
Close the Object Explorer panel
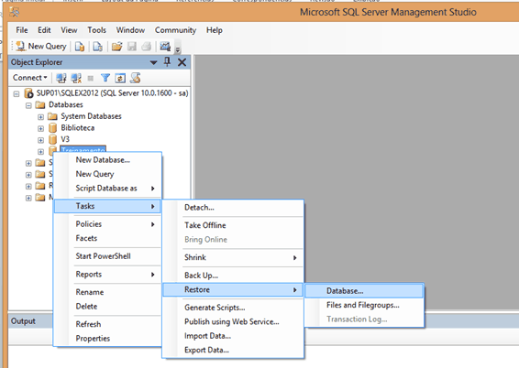(x=182, y=62)
